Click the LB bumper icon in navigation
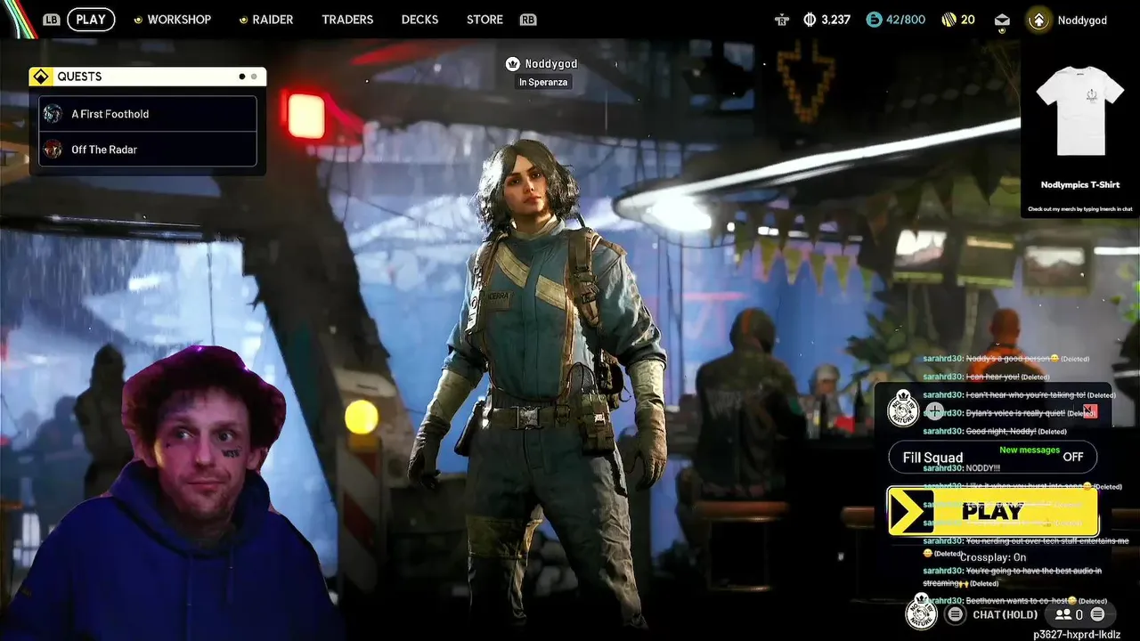 tap(52, 20)
